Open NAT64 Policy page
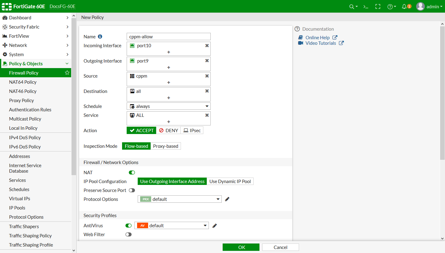This screenshot has width=445, height=253. click(23, 82)
